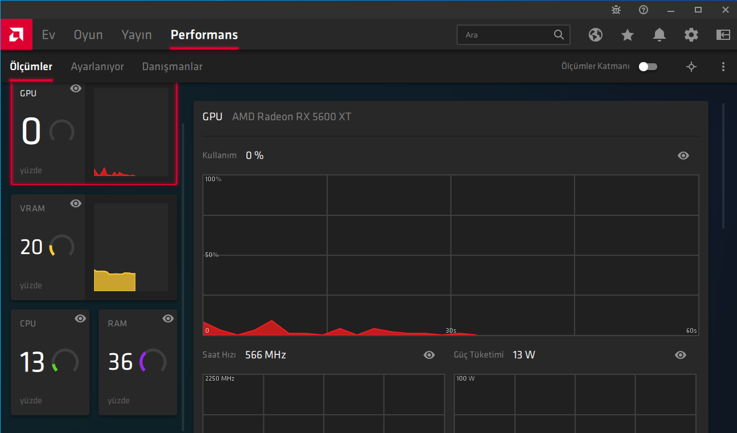The height and width of the screenshot is (433, 737).
Task: Click the Ara search field
Action: 514,35
